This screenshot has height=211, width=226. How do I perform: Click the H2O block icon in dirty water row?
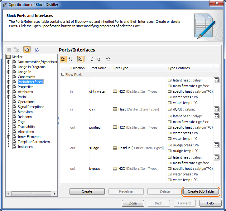pyautogui.click(x=115, y=91)
